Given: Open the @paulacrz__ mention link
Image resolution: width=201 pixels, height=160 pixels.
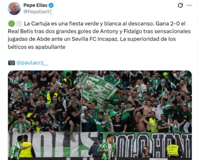Looking at the screenshot, I should [x=32, y=63].
